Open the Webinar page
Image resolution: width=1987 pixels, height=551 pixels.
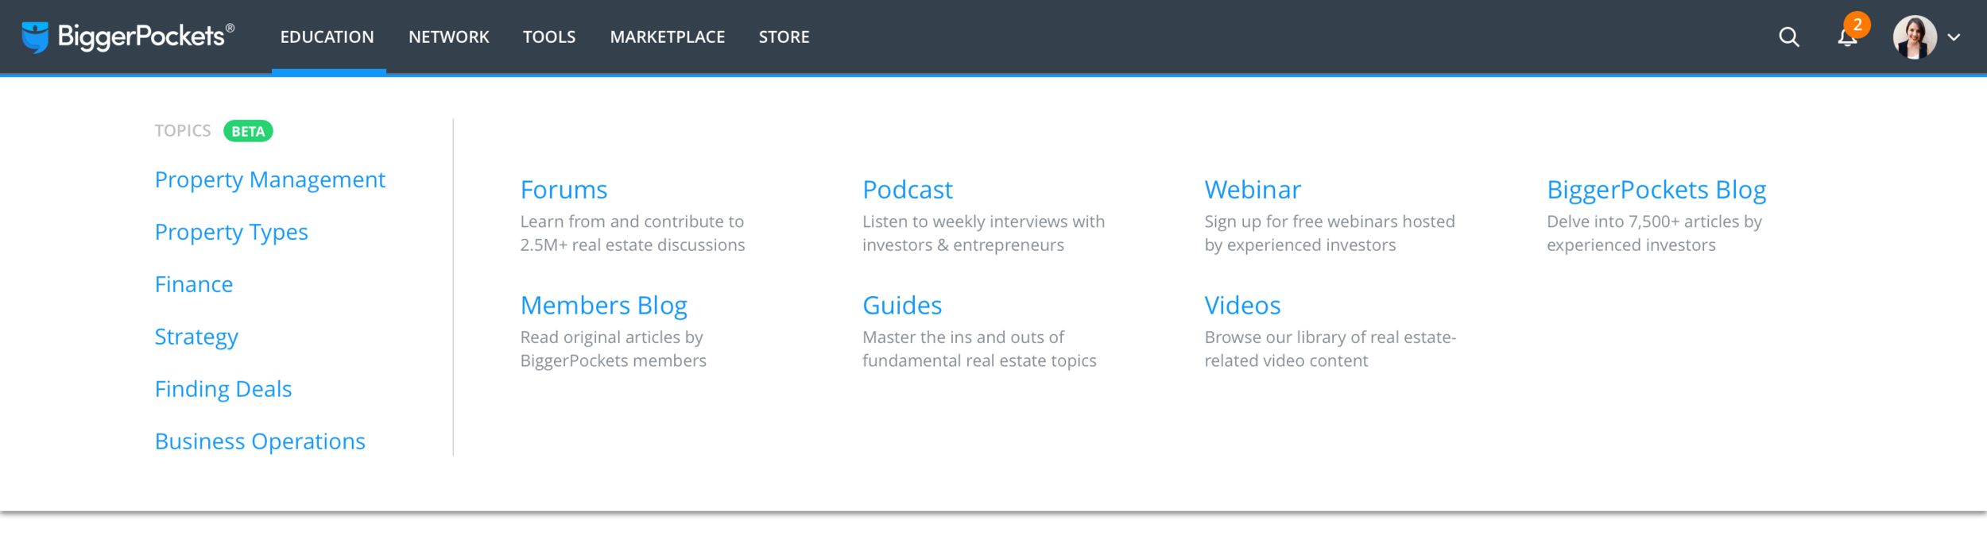coord(1253,190)
